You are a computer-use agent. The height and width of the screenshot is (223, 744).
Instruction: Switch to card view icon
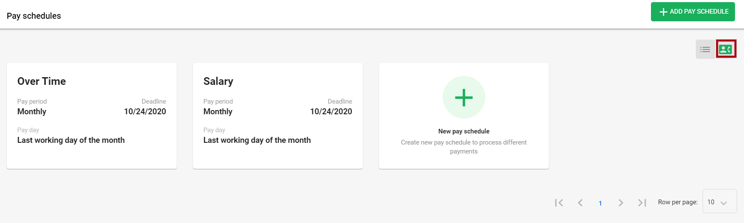[x=726, y=49]
